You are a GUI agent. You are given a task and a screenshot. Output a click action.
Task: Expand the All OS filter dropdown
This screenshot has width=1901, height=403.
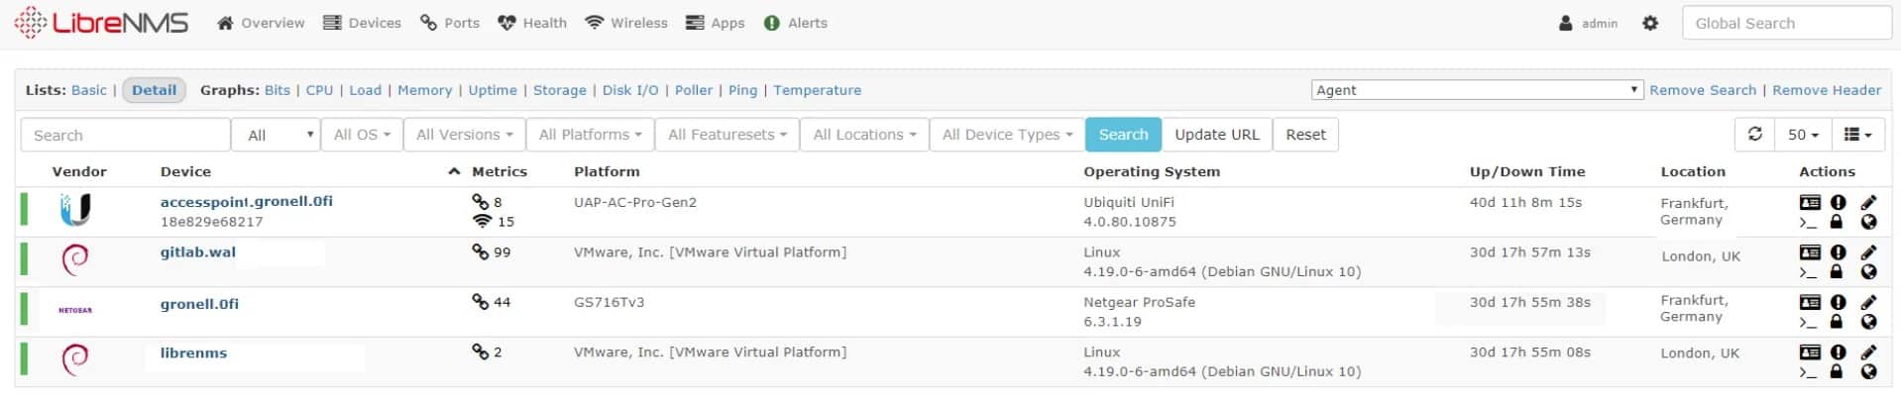[x=362, y=135]
